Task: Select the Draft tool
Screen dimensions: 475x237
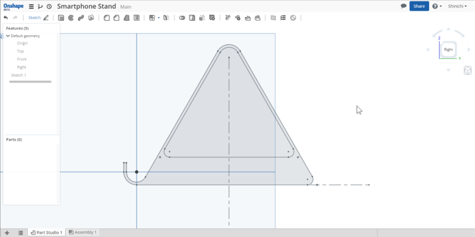Action: click(x=126, y=18)
